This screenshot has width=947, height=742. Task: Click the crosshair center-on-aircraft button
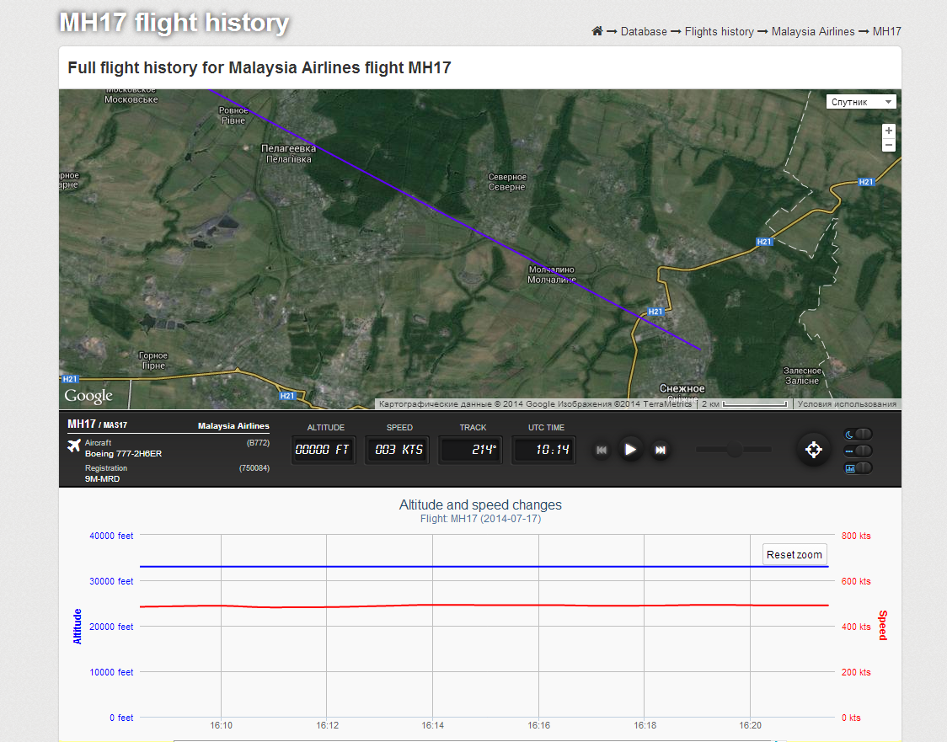coord(813,450)
